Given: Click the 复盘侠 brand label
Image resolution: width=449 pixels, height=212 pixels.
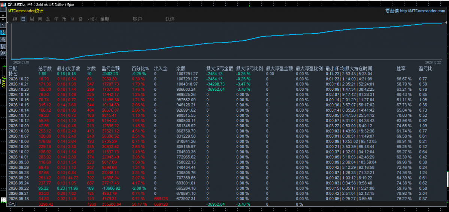Looking at the screenshot, I should tap(392, 11).
